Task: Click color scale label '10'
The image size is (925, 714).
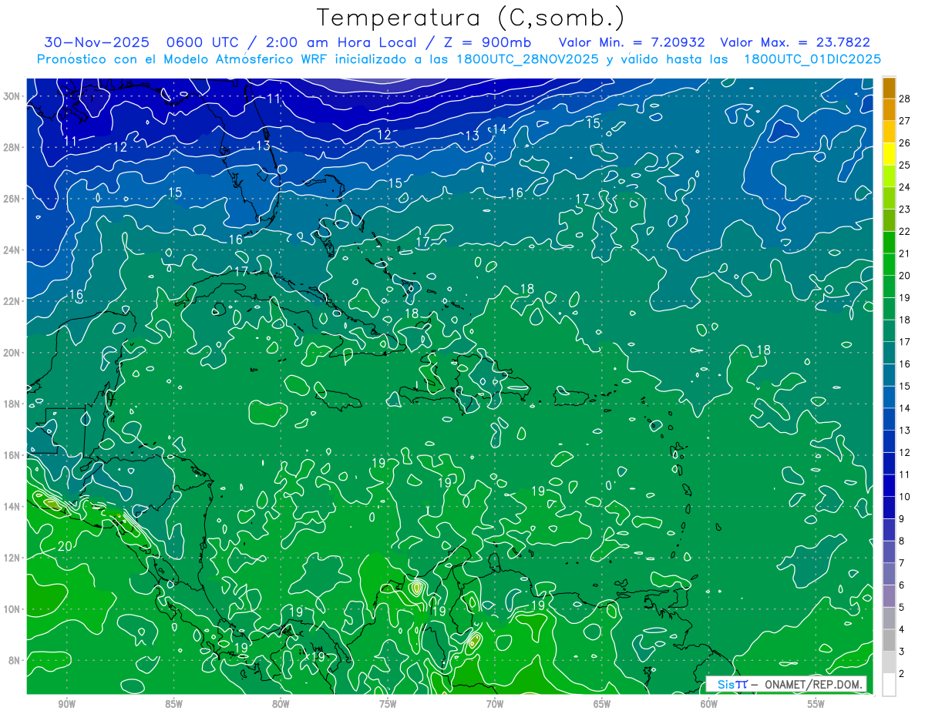Action: (x=904, y=497)
